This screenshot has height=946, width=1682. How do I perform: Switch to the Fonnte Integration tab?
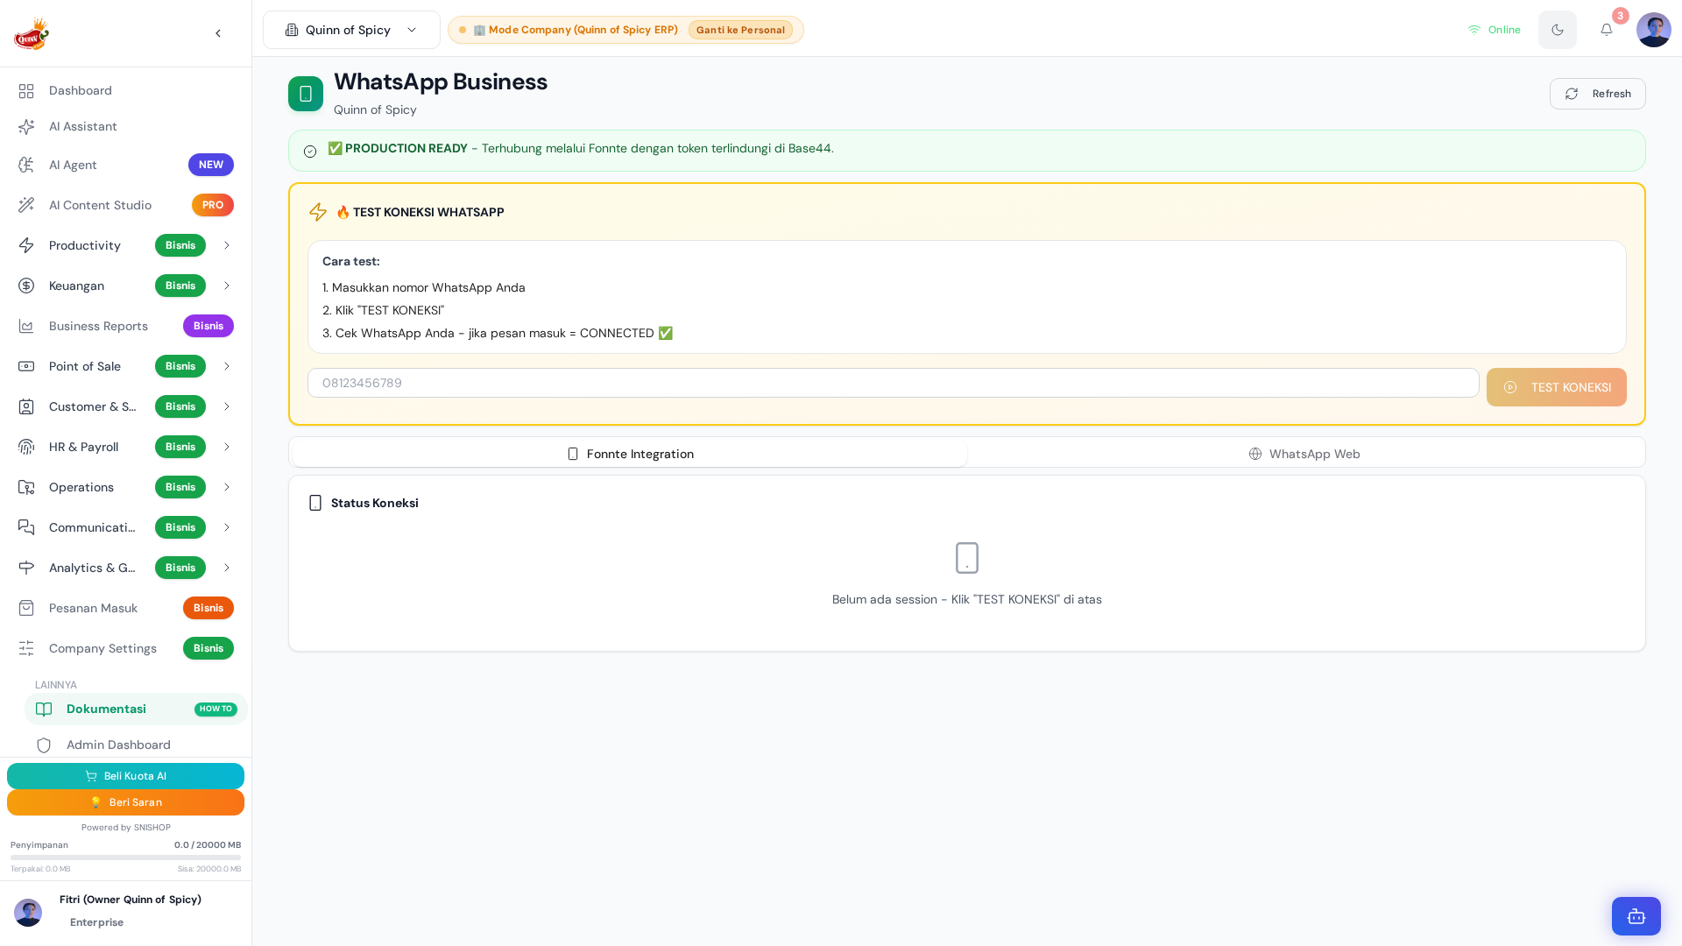pos(630,454)
